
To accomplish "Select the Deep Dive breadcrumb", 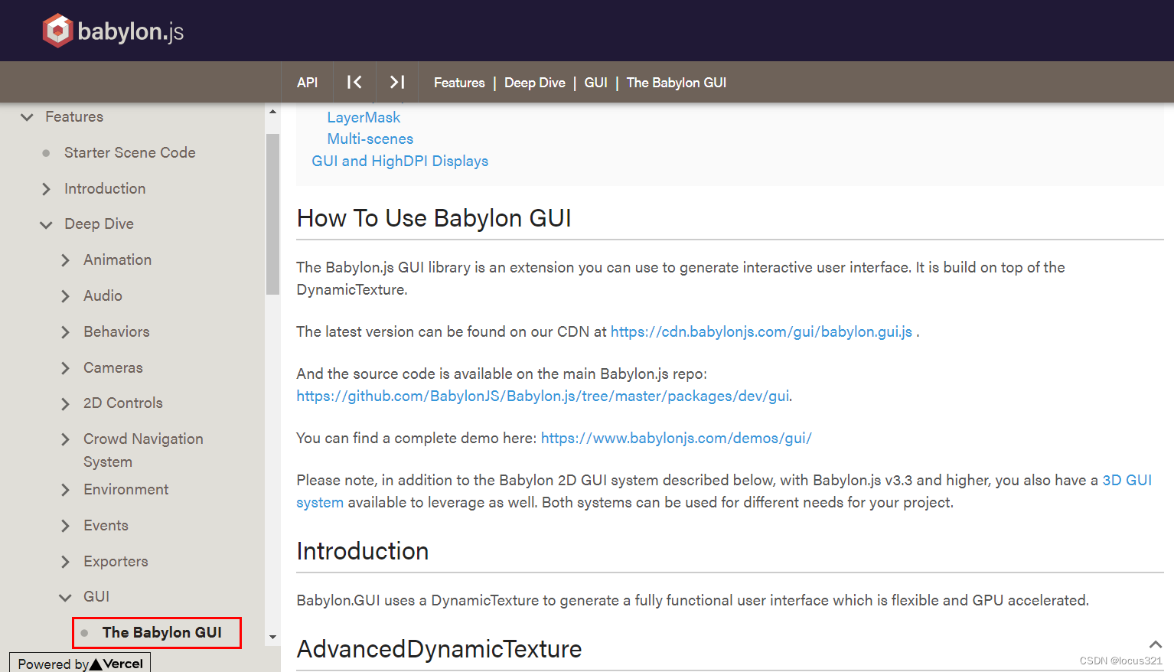I will click(x=535, y=83).
